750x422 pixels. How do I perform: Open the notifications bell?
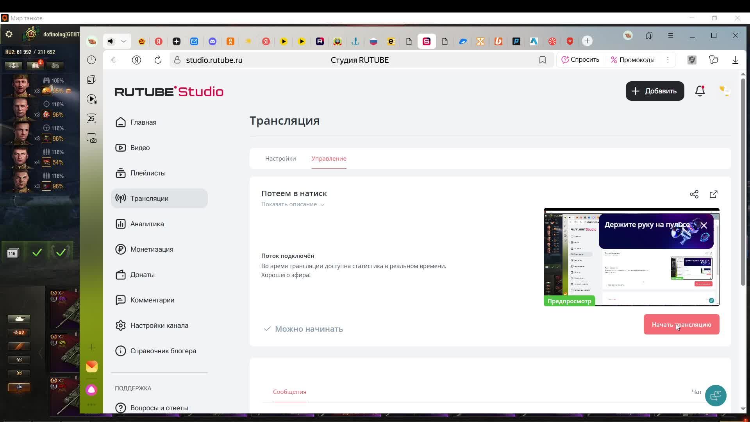[700, 91]
